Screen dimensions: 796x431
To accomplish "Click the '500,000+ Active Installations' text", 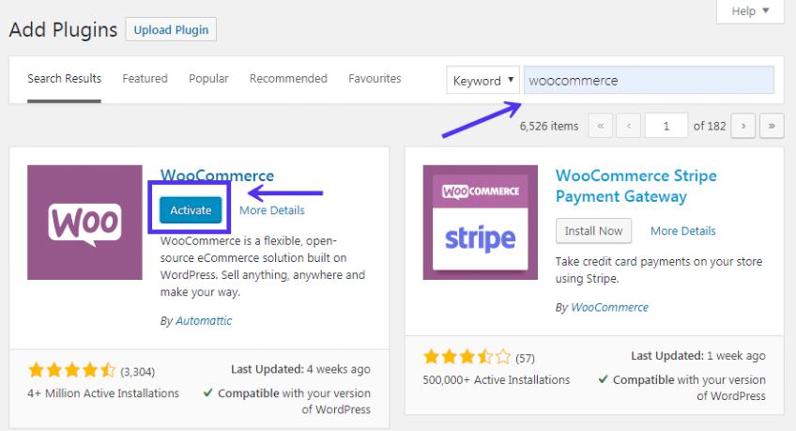I will click(497, 379).
